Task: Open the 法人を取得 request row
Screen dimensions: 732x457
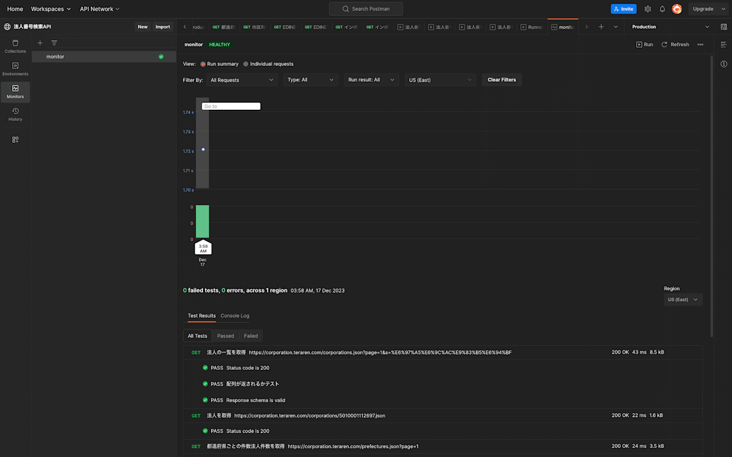Action: pos(443,416)
